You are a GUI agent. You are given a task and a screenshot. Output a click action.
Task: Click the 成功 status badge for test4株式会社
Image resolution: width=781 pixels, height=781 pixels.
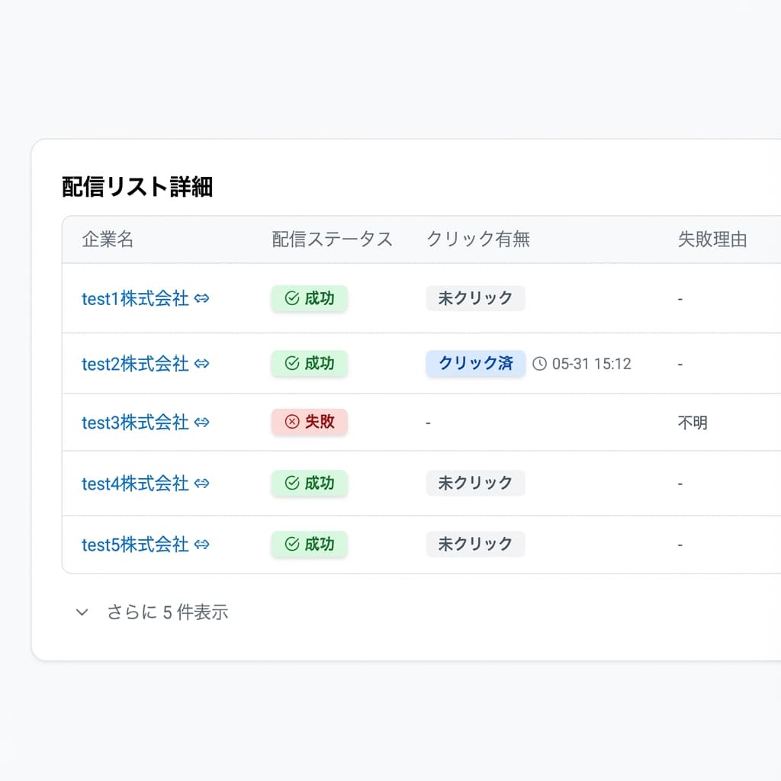pos(309,484)
